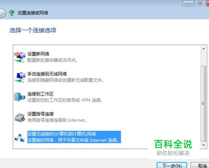Click description 设置临时网络，用于共享文件
This screenshot has height=168, width=209.
pos(73,140)
